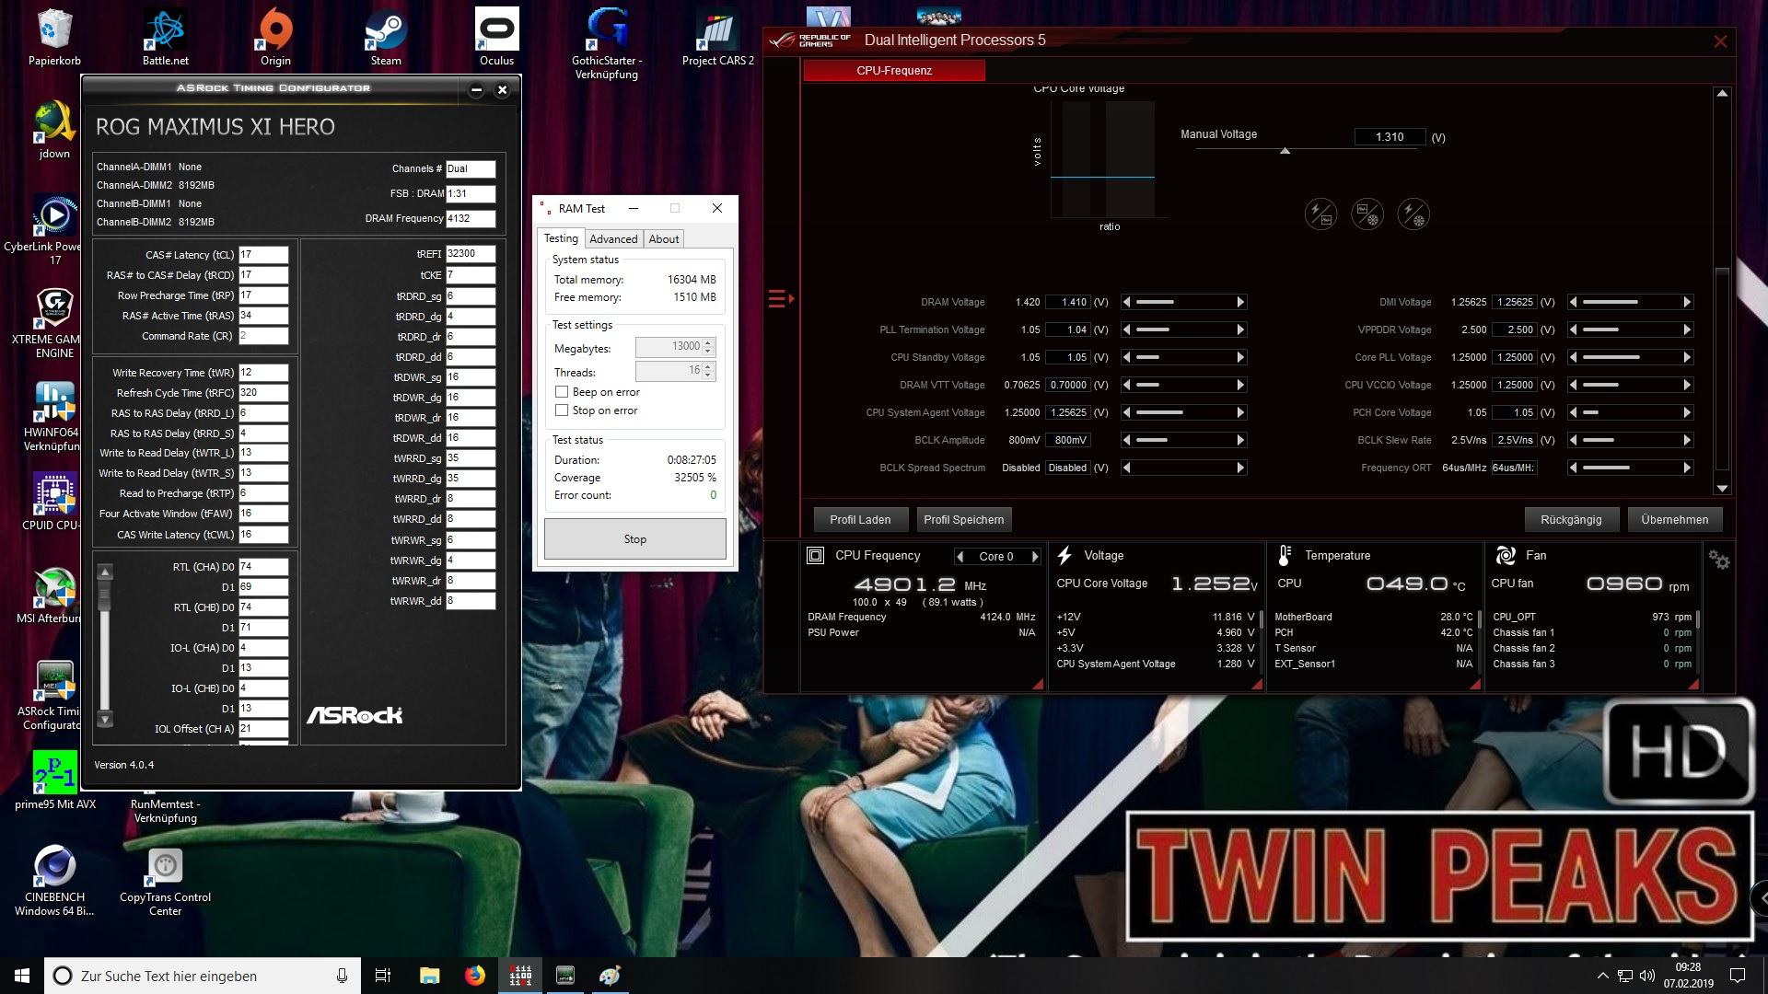This screenshot has width=1768, height=994.
Task: Open the Origin desktop icon
Action: pyautogui.click(x=275, y=37)
